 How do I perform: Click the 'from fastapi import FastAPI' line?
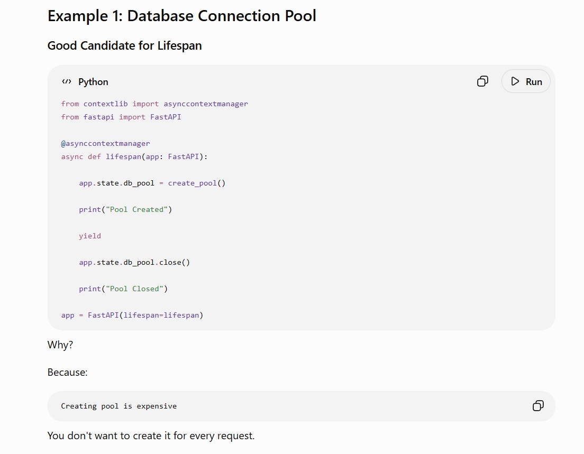(x=121, y=117)
